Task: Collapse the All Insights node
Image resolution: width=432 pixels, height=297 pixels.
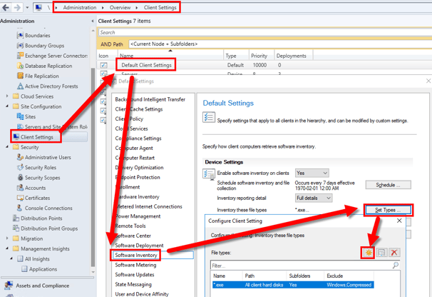Action: click(x=11, y=258)
